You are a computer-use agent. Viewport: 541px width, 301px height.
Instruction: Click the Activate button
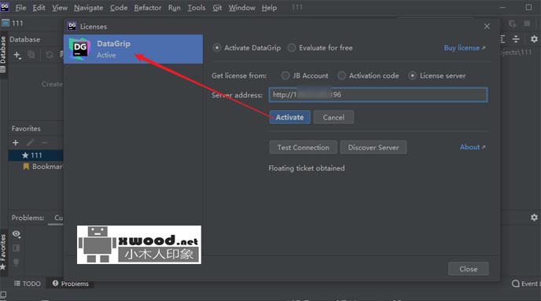point(290,117)
